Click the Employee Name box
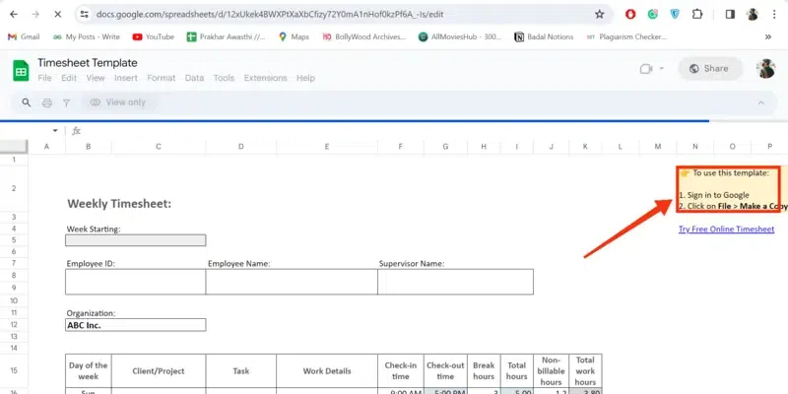This screenshot has height=394, width=788. coord(292,282)
